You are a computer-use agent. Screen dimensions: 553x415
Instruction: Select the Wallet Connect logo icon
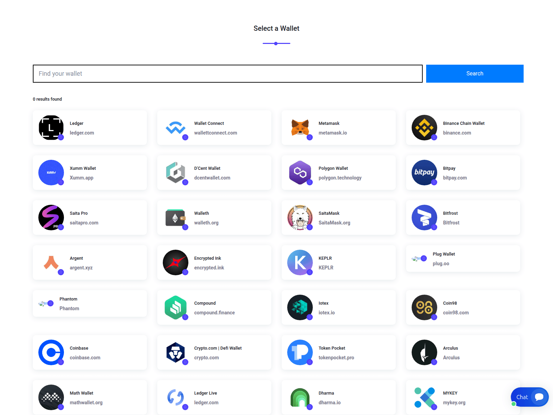click(x=176, y=128)
